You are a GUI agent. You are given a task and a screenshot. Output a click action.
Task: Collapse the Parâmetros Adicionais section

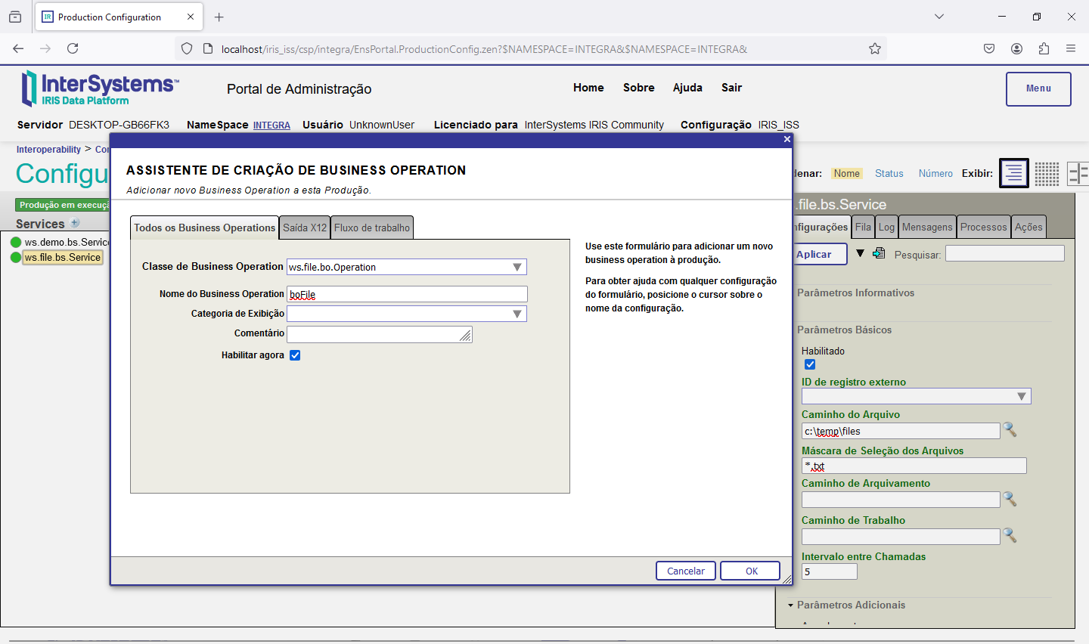pyautogui.click(x=791, y=605)
